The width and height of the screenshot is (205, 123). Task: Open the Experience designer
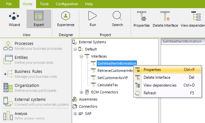66,19
